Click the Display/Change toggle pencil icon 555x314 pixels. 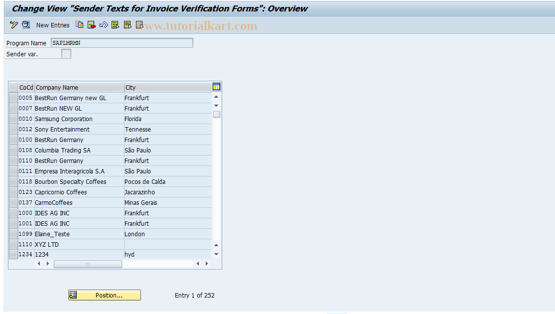14,25
